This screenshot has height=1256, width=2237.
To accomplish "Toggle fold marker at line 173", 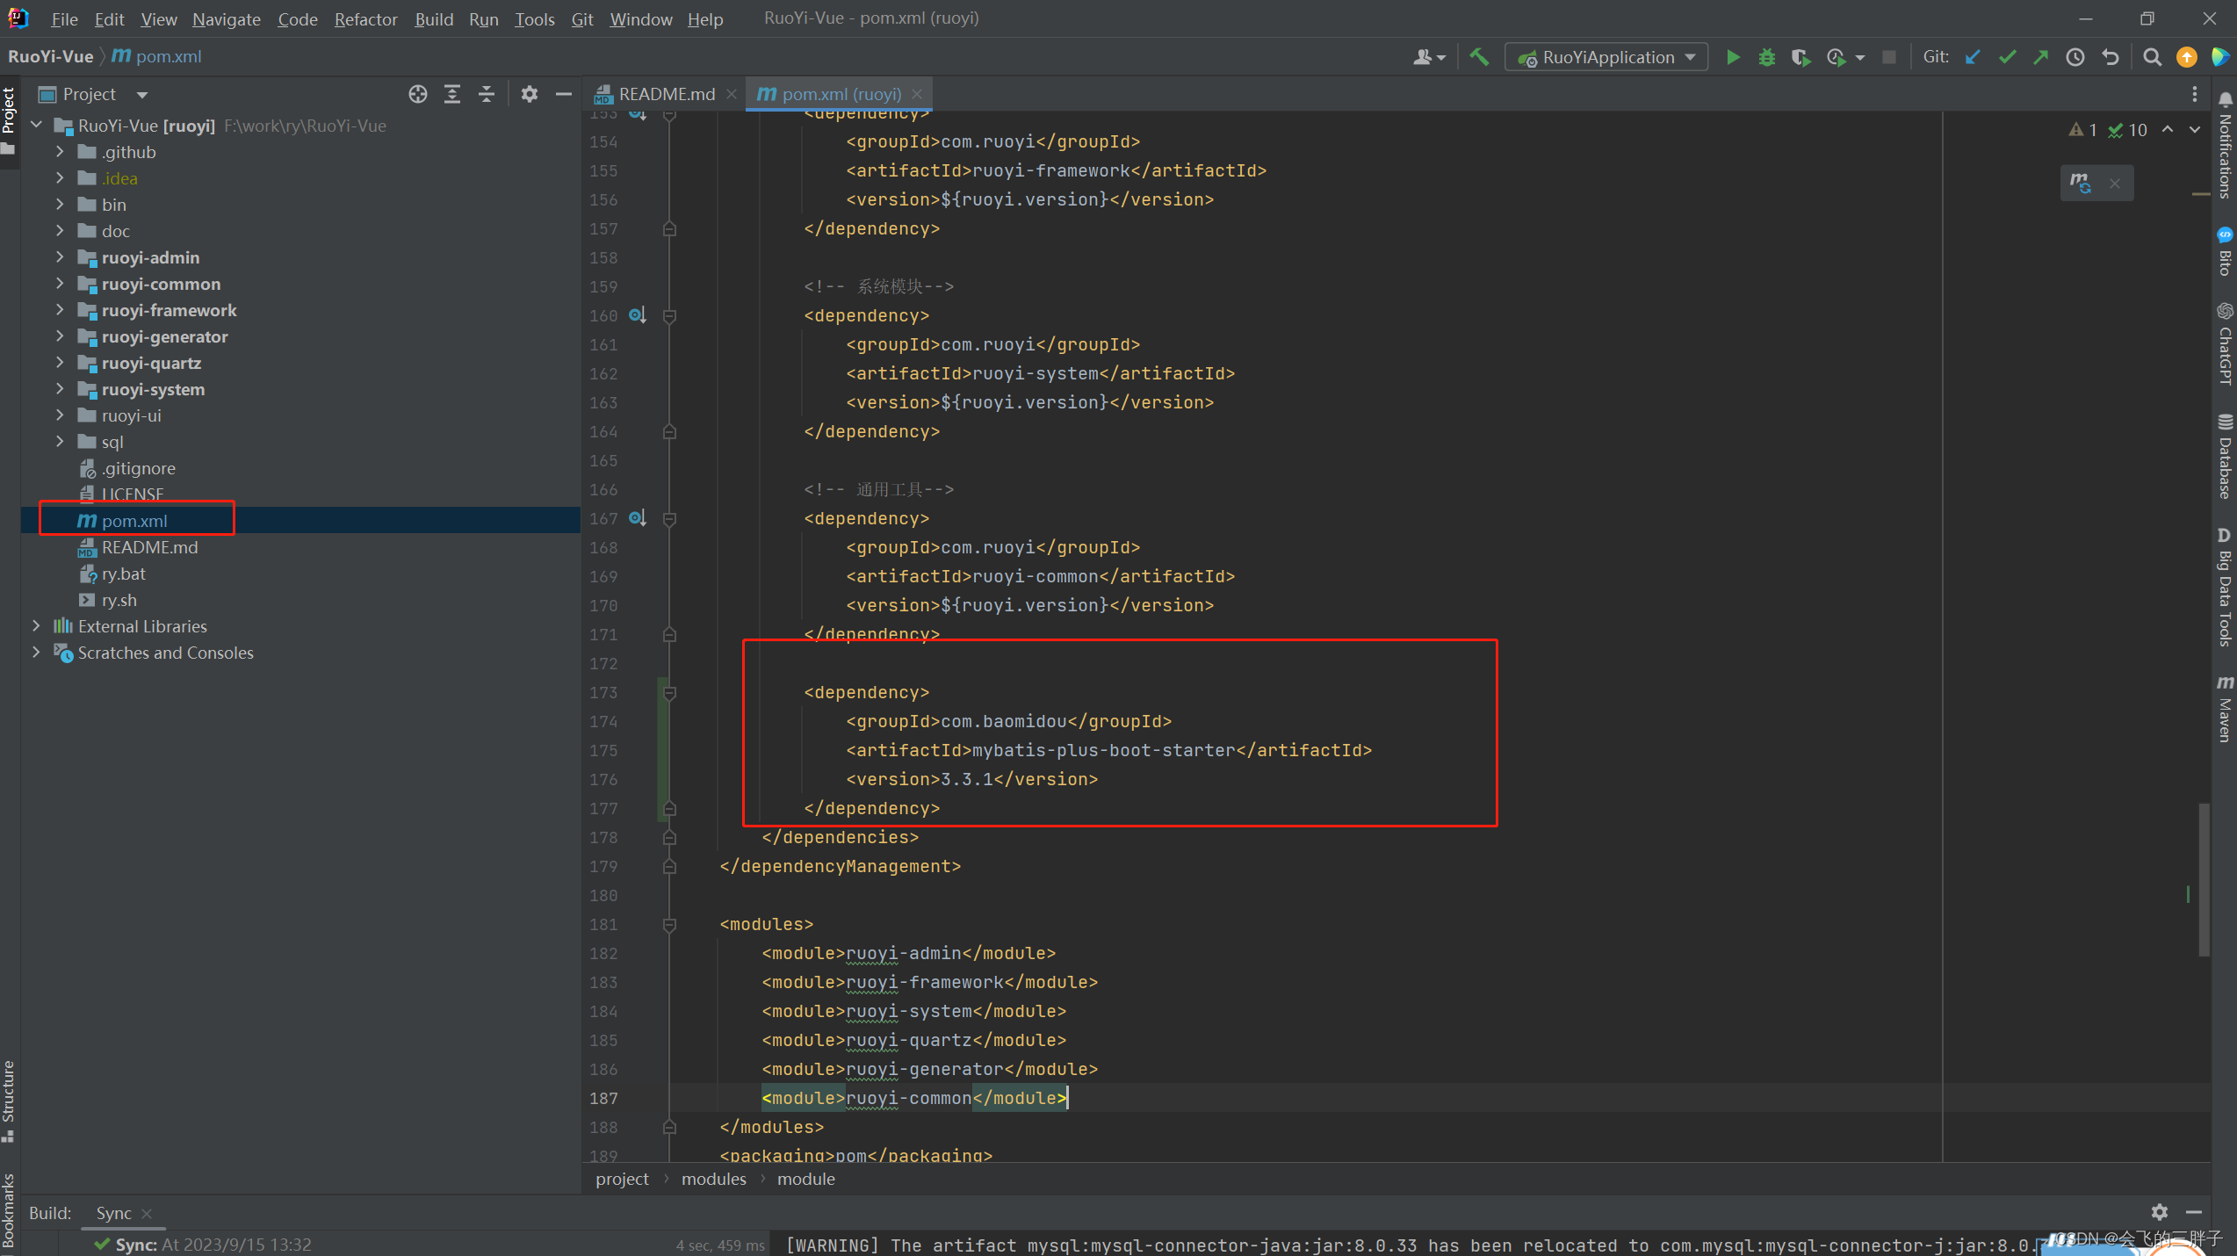I will [x=669, y=693].
